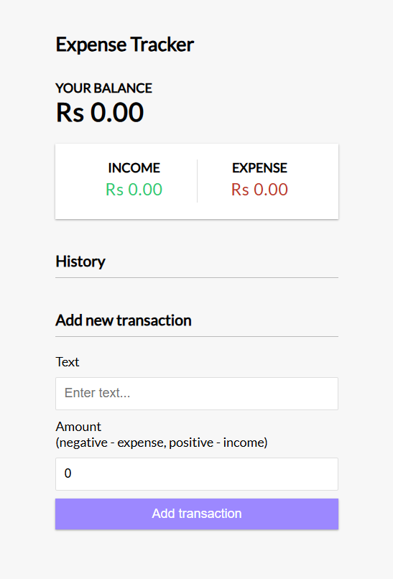Select the YOUR BALANCE label

[103, 88]
